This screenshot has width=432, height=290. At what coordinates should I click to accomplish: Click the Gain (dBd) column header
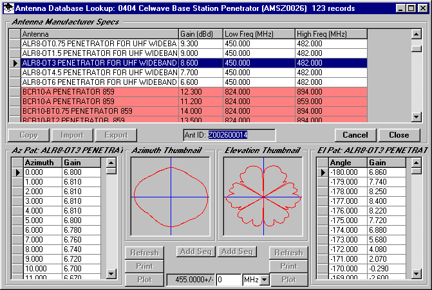(x=201, y=34)
